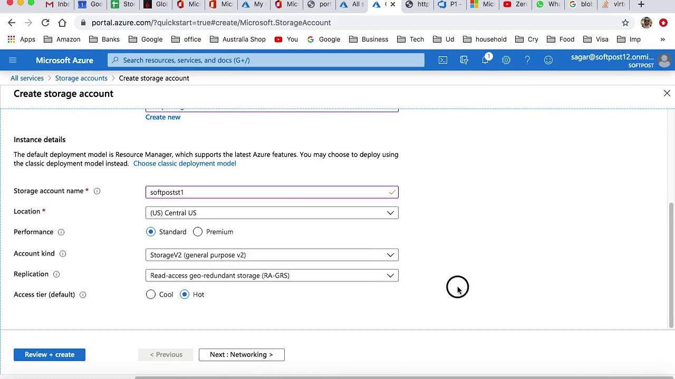
Task: Launch Cloud Shell from the top bar
Action: pyautogui.click(x=443, y=60)
